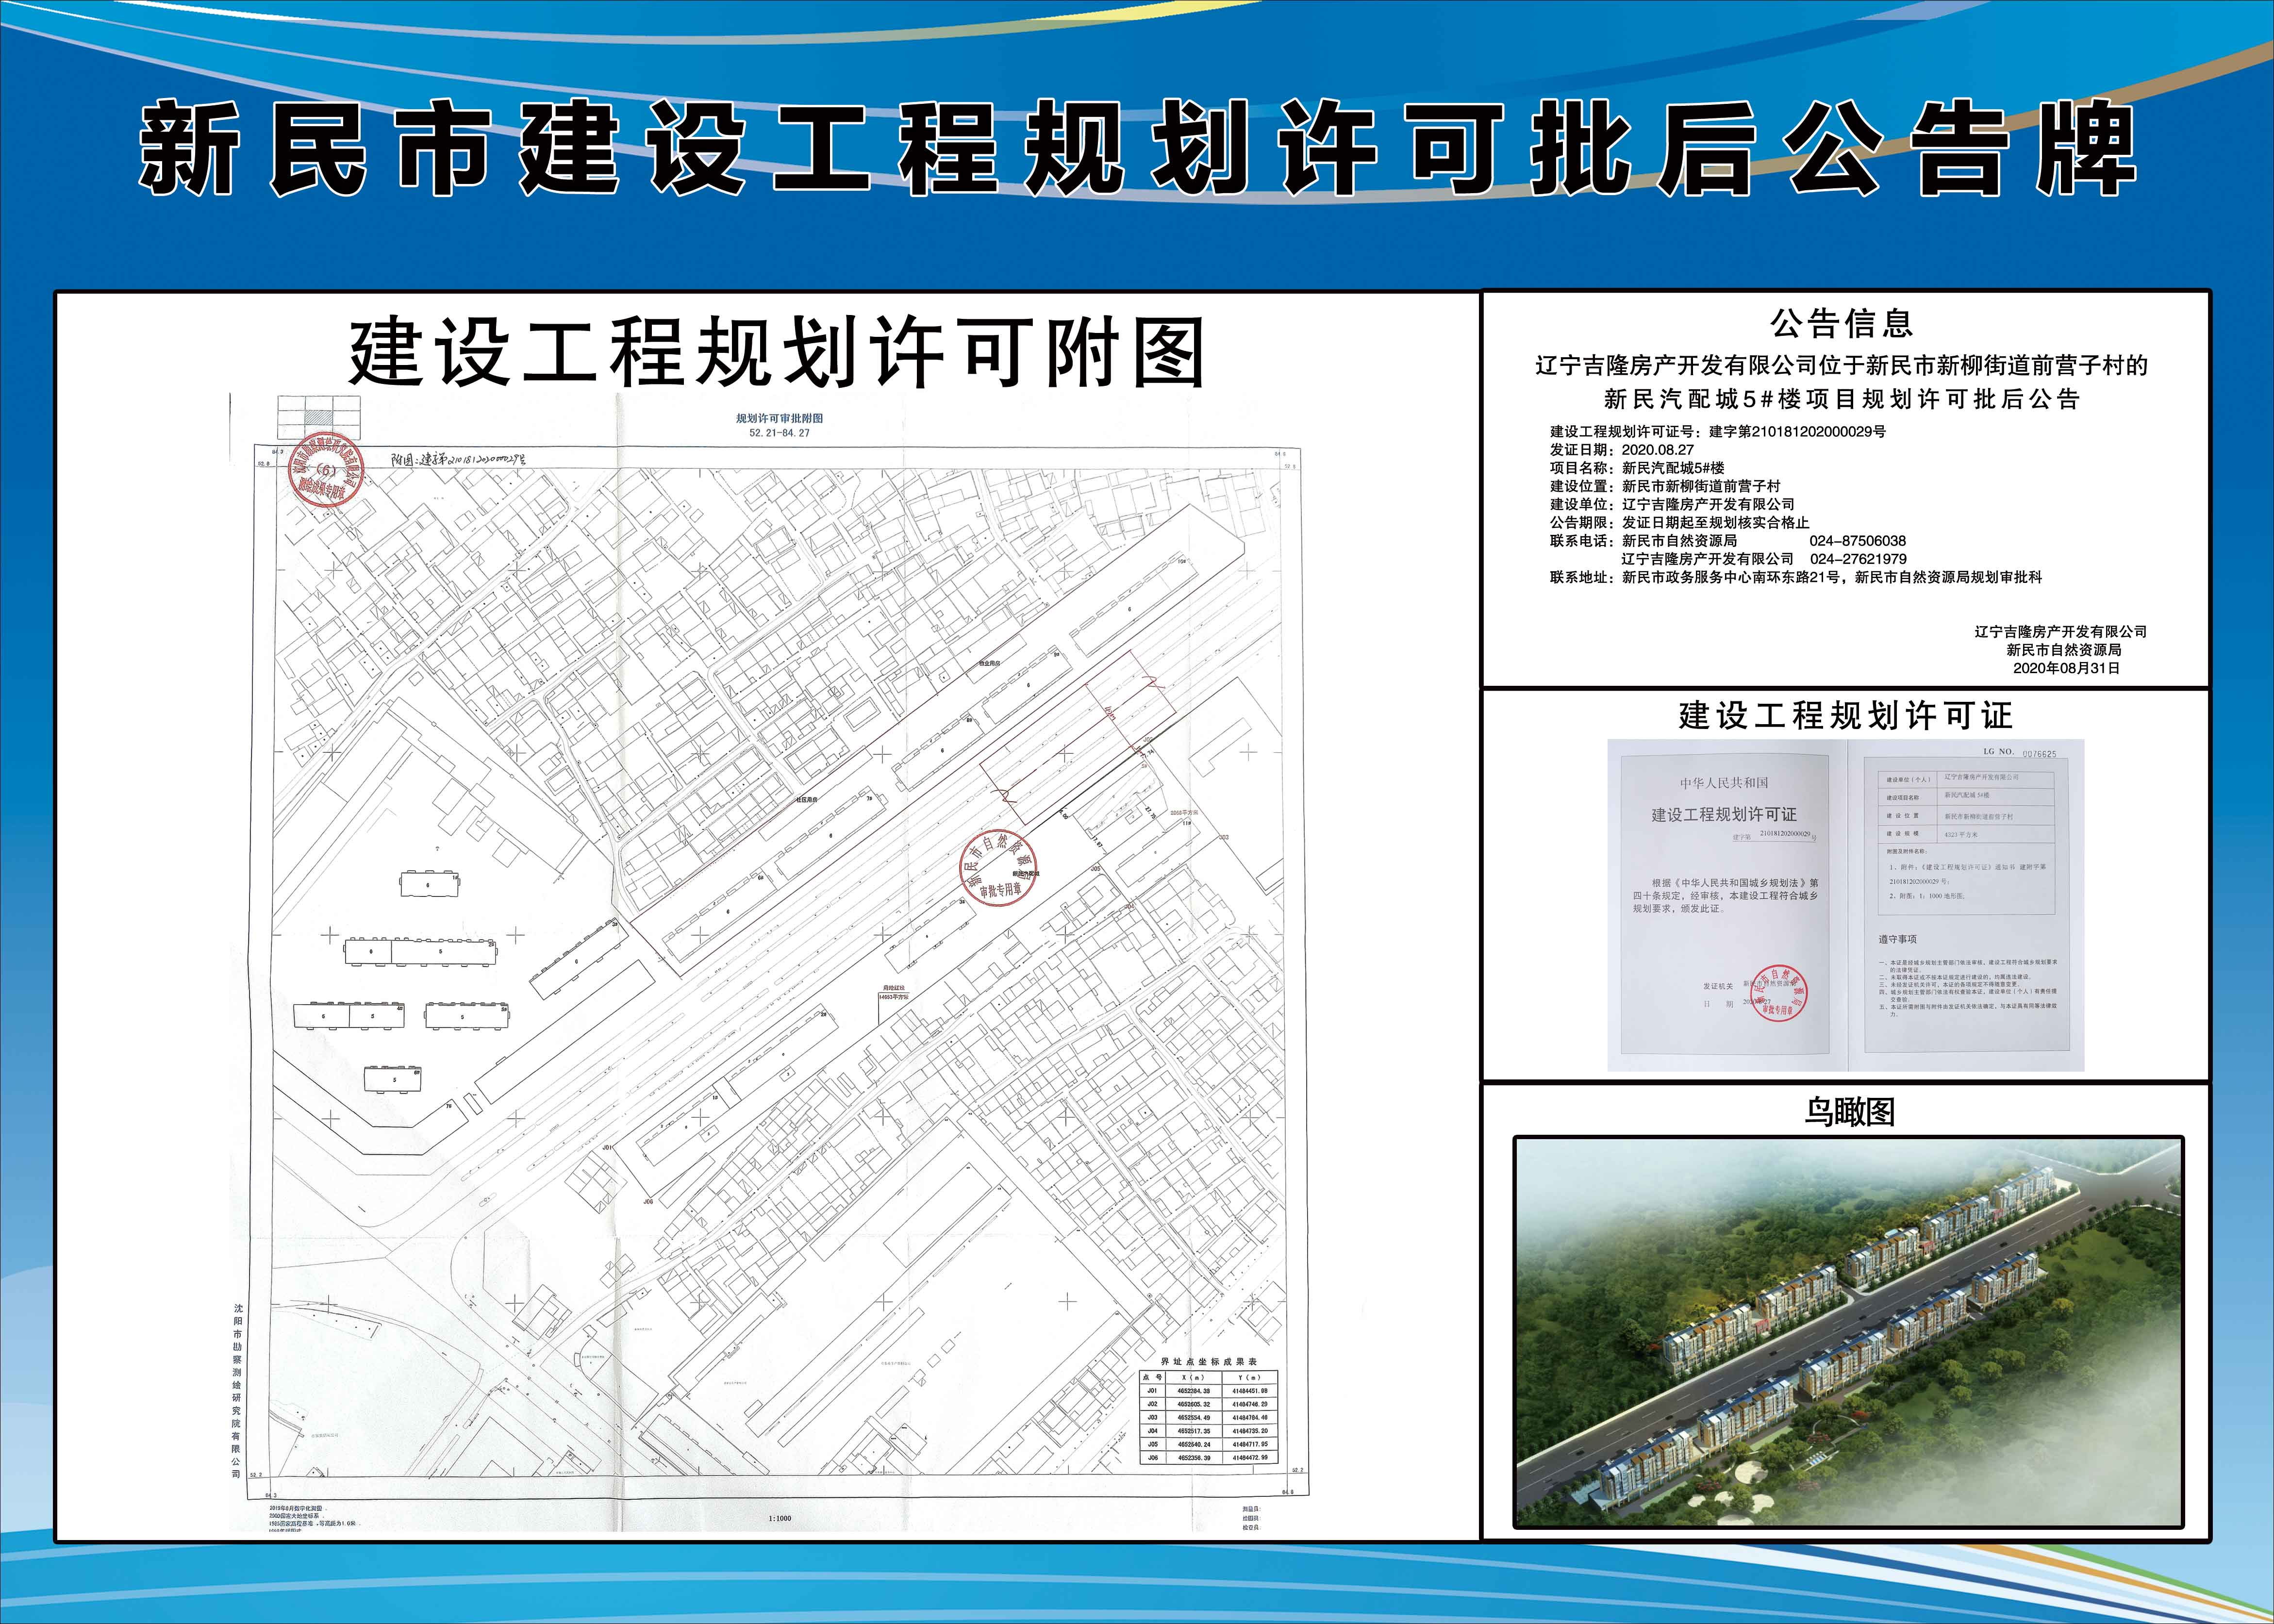Click the vertical text 沈阳市勘察测绘研究院有限公司
The height and width of the screenshot is (1624, 2274).
point(237,1390)
